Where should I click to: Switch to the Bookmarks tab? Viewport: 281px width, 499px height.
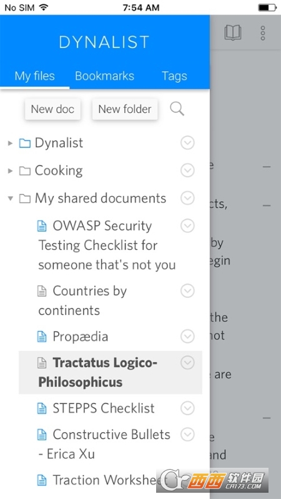[104, 76]
